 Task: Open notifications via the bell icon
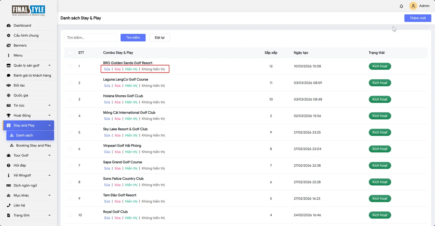click(x=401, y=6)
